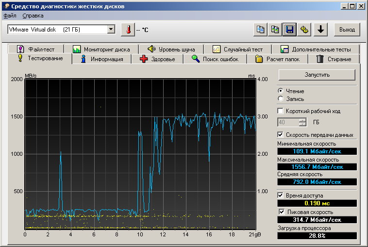Click the copy text to clipboard icon
This screenshot has height=247, width=368.
(261, 30)
